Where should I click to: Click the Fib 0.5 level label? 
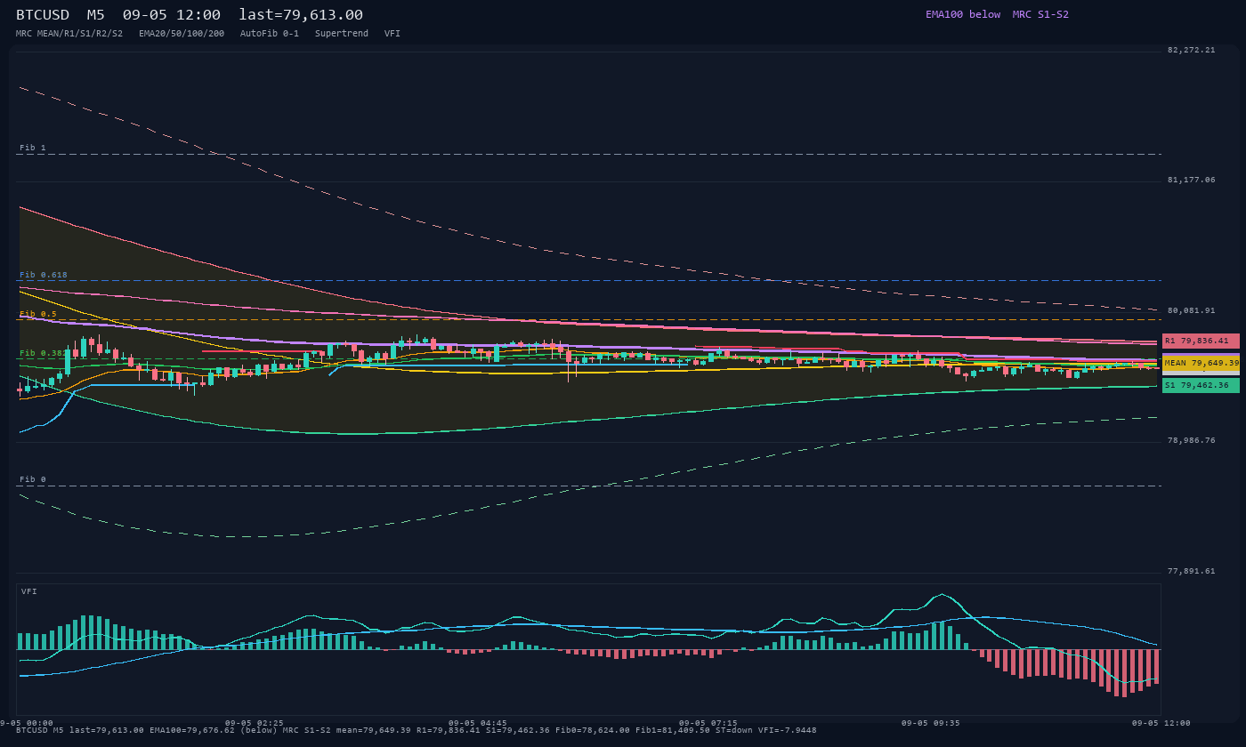[x=38, y=314]
